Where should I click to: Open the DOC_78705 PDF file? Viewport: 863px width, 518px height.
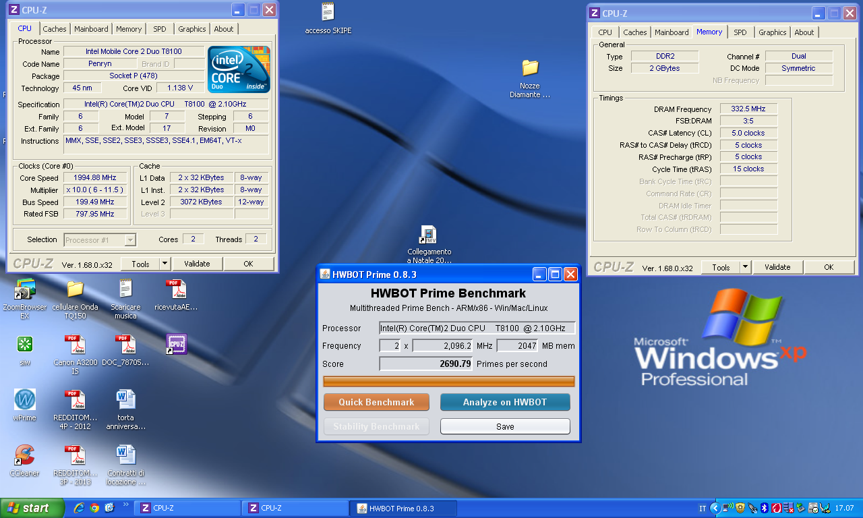125,345
